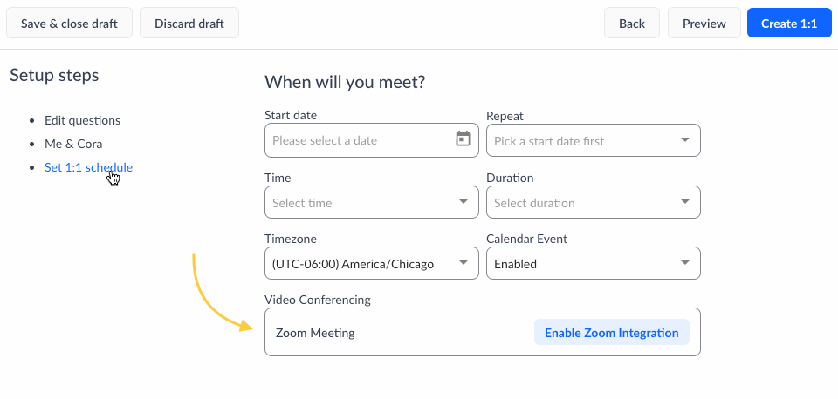Open the Edit questions step

(x=82, y=120)
